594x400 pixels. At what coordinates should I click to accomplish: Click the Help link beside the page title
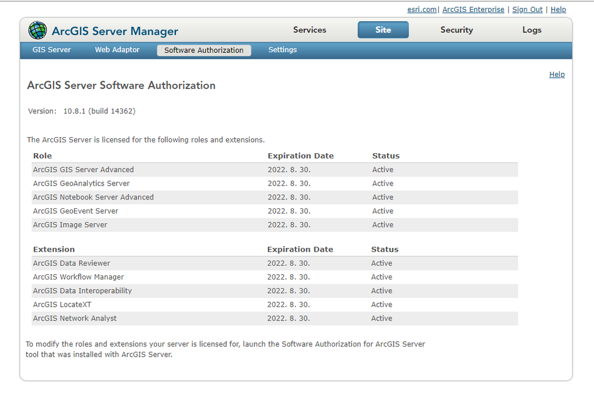coord(557,75)
